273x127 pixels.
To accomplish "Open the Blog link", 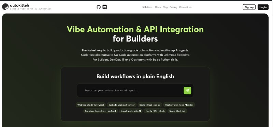I will (165, 7).
